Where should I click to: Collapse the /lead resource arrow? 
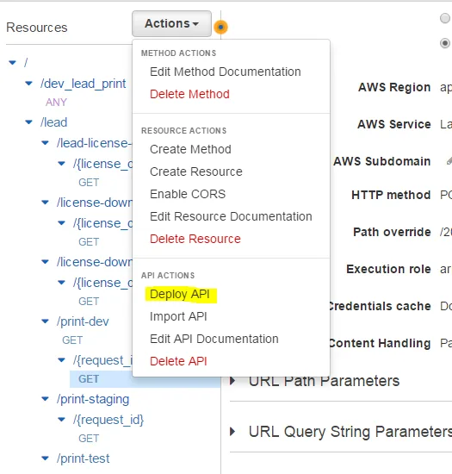click(28, 122)
